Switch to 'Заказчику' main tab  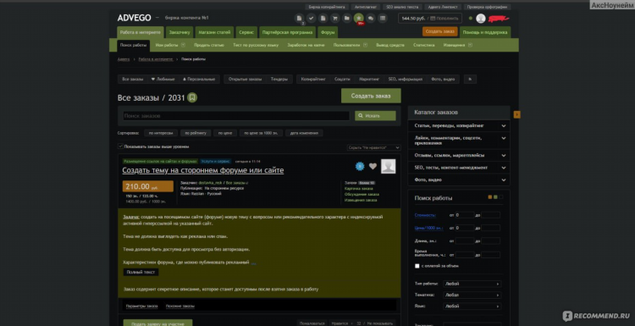(179, 32)
